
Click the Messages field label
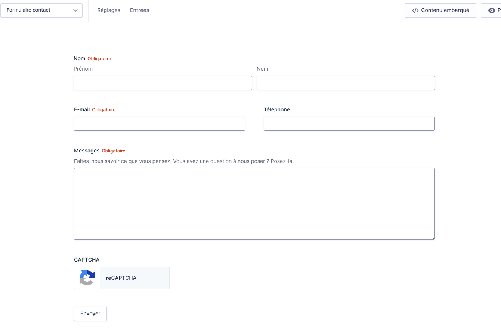(x=87, y=151)
